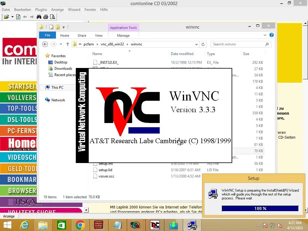Image resolution: width=308 pixels, height=231 pixels.
Task: Click the New folder quick access icon
Action: [58, 27]
